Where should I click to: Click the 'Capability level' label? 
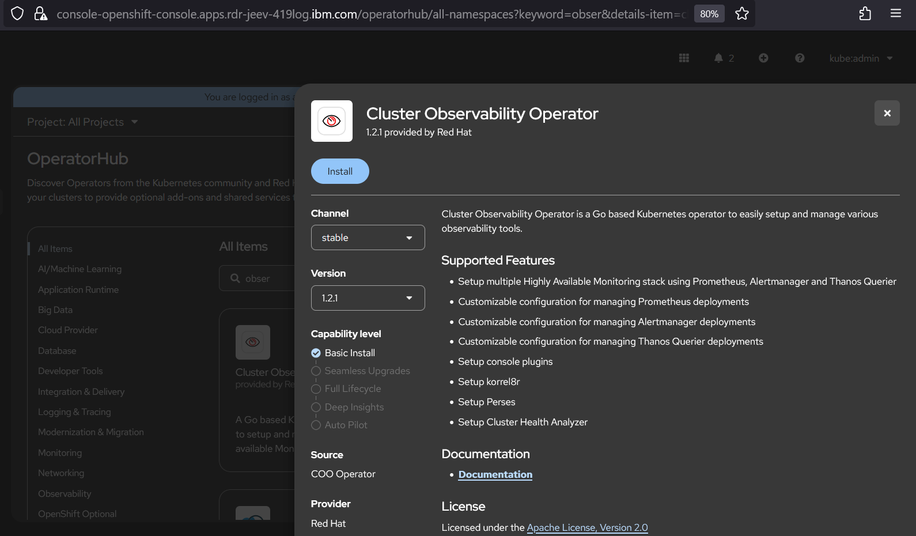click(346, 334)
